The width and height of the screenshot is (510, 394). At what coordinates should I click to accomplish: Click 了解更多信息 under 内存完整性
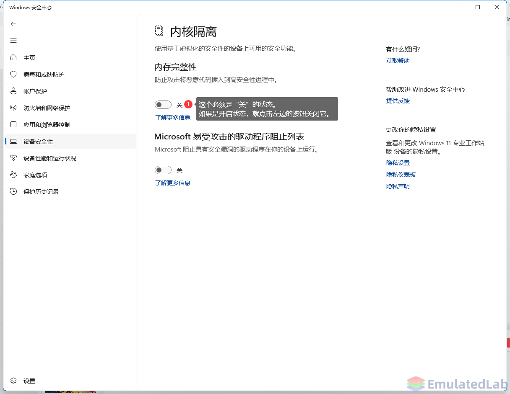(x=173, y=118)
